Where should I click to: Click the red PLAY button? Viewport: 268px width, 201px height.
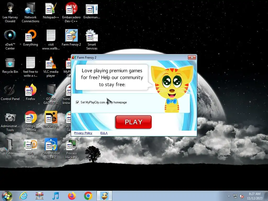tap(133, 122)
